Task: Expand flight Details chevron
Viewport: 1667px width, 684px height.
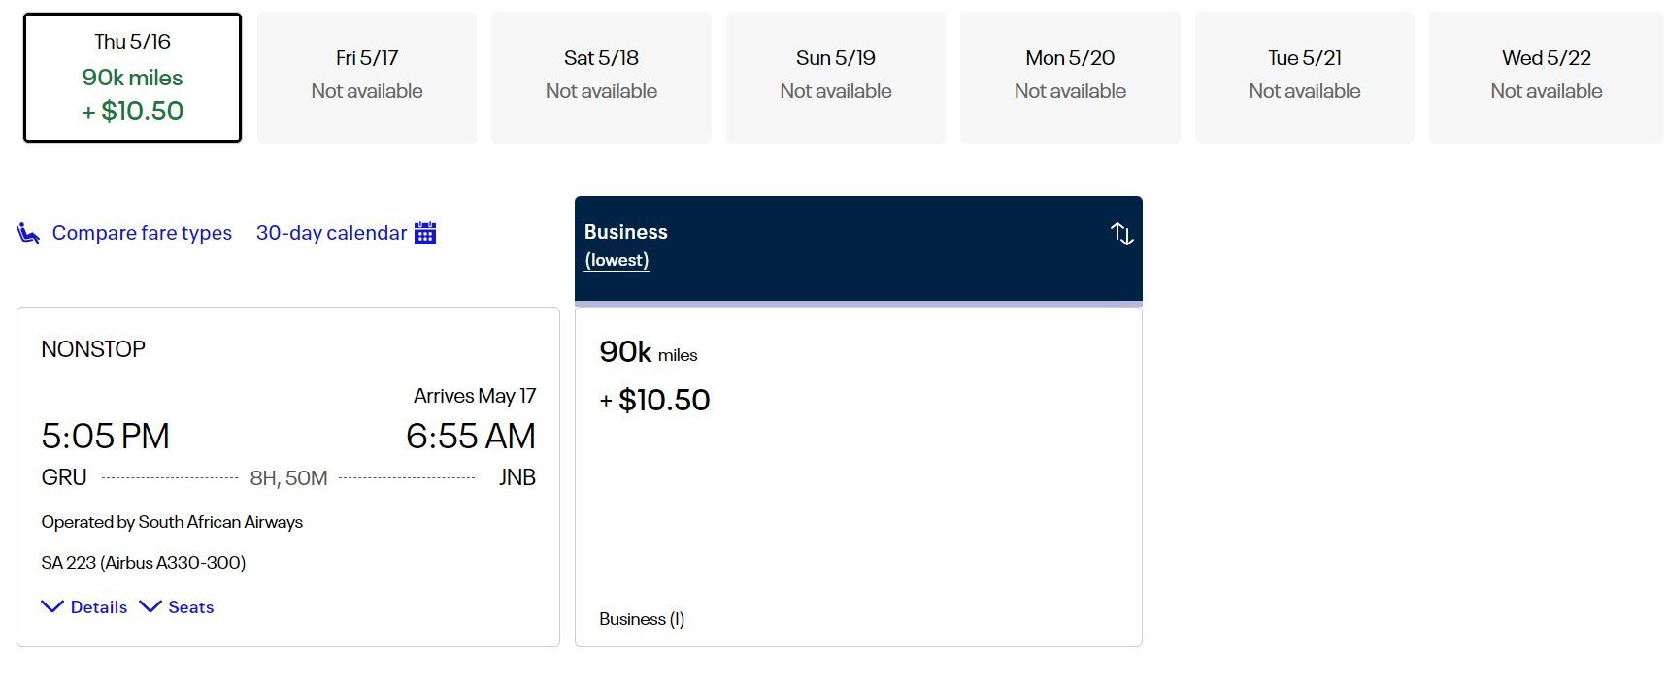Action: tap(52, 606)
